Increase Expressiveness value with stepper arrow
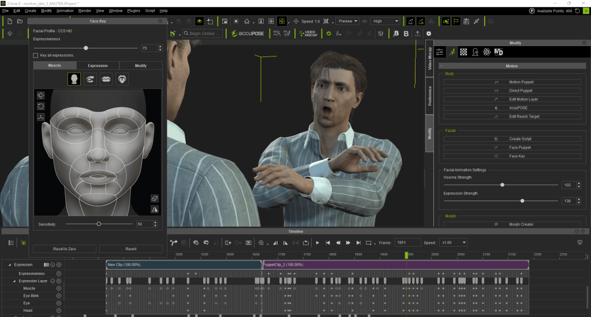The height and width of the screenshot is (317, 591). (x=160, y=46)
